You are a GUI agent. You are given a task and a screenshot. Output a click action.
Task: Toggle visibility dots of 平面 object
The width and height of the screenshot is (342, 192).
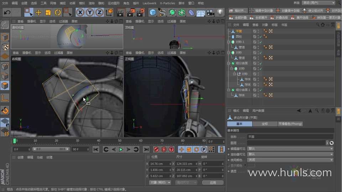pyautogui.click(x=258, y=31)
